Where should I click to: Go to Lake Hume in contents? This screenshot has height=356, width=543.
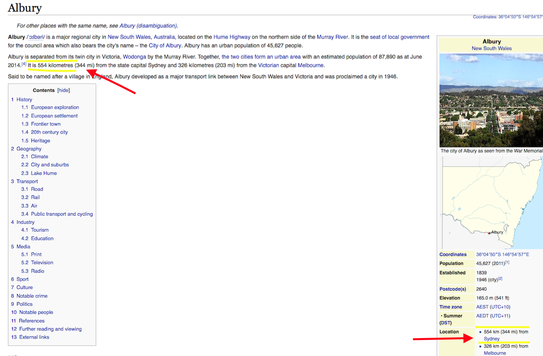(44, 173)
